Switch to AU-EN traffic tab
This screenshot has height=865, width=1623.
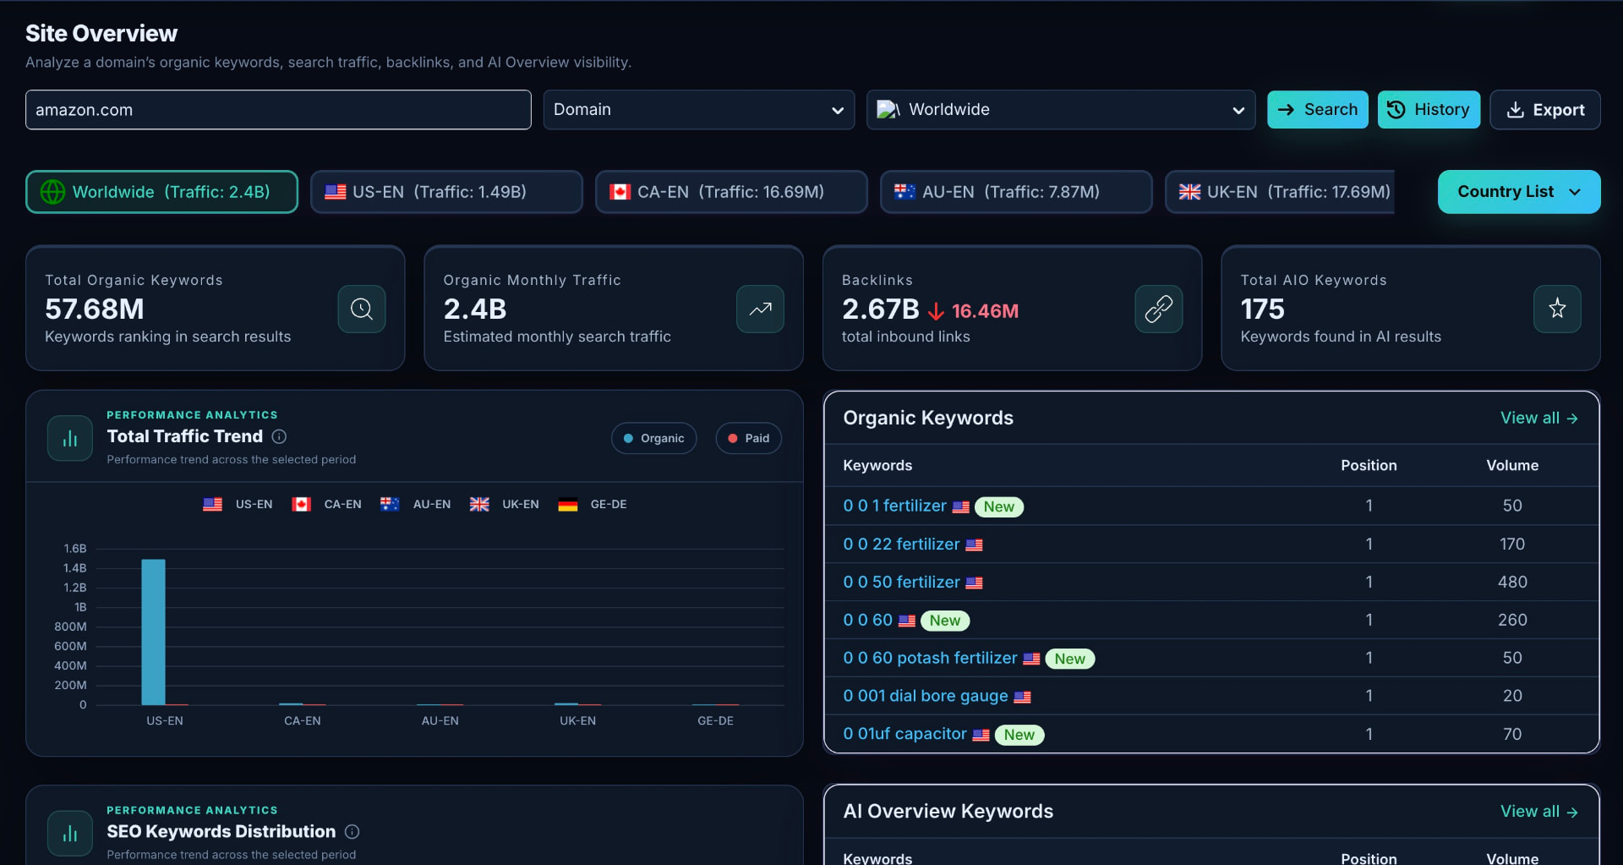pos(1016,192)
